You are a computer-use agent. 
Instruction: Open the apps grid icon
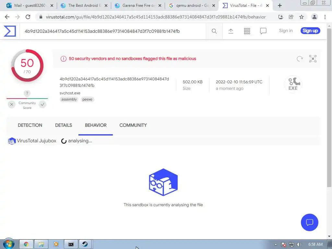click(x=247, y=31)
